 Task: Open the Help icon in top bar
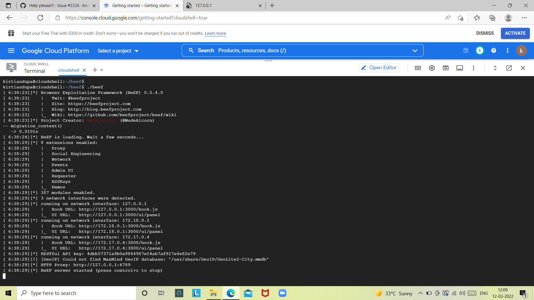[x=494, y=51]
